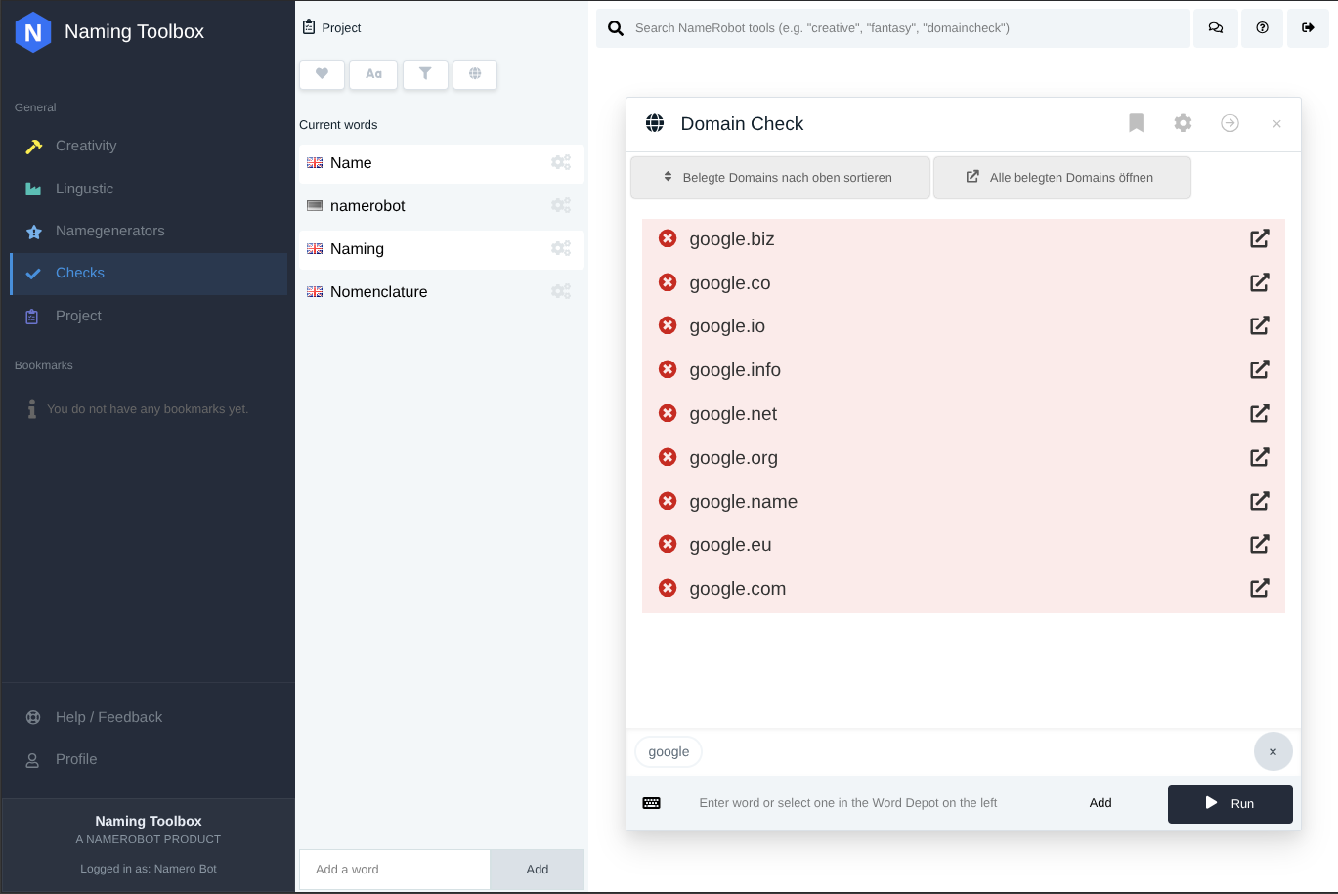The image size is (1338, 894).
Task: Click the heart favorites filter icon
Action: (x=322, y=74)
